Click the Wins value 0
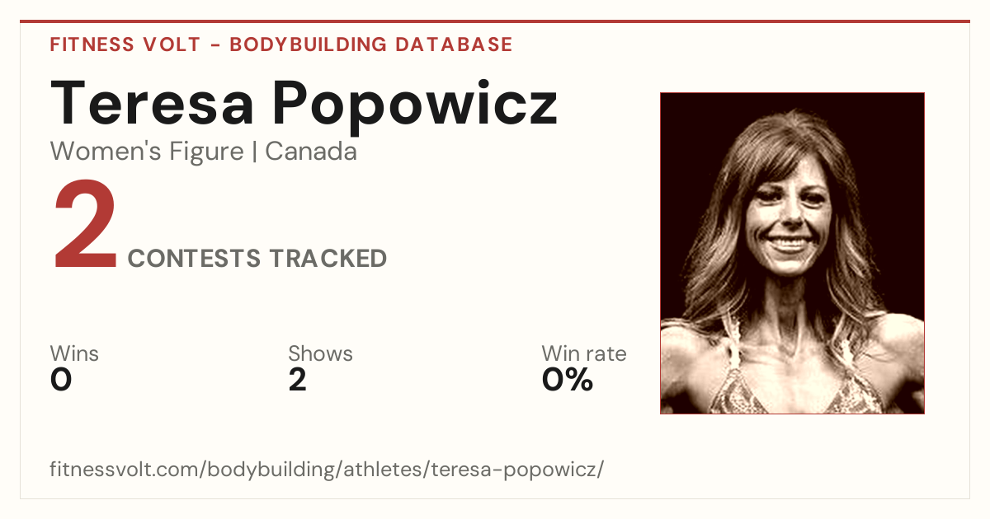The height and width of the screenshot is (519, 990). pyautogui.click(x=61, y=380)
